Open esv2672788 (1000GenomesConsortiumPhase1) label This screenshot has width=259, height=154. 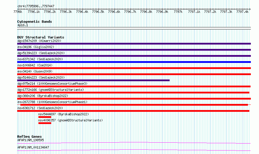point(52,102)
